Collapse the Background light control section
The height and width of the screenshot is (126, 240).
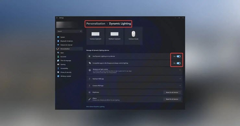coord(180,70)
